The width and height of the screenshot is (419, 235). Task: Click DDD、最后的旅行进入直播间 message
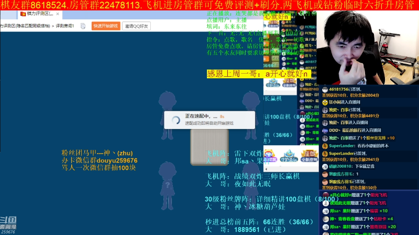point(355,130)
